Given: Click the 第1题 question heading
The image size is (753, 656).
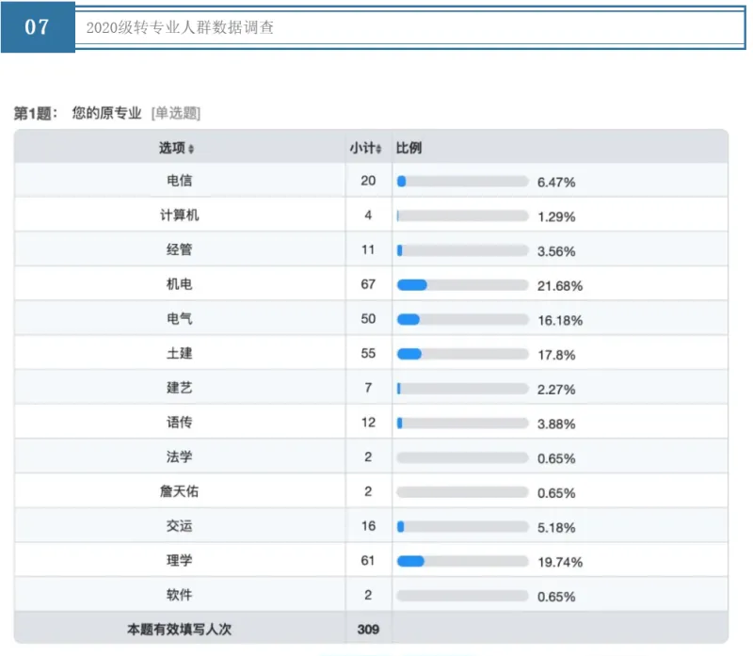Looking at the screenshot, I should [34, 110].
